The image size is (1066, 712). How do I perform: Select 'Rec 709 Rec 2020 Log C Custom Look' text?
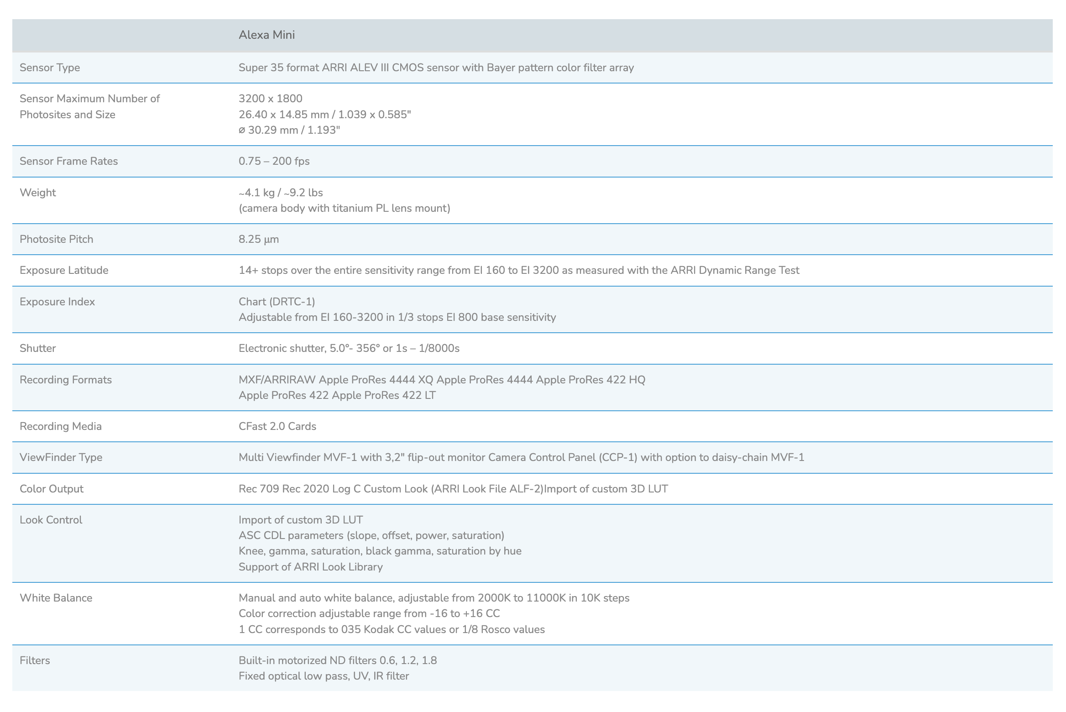click(x=333, y=489)
